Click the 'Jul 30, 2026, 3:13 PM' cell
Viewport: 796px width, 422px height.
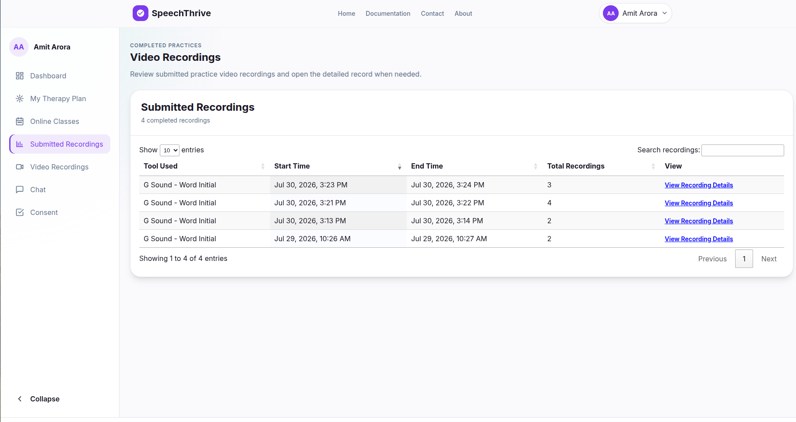(x=338, y=221)
